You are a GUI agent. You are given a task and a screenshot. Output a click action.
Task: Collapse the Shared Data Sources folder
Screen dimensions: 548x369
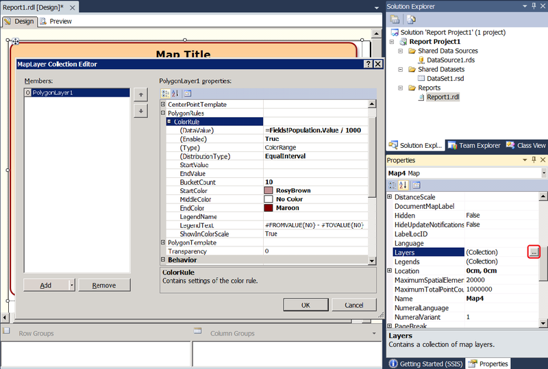(x=401, y=51)
